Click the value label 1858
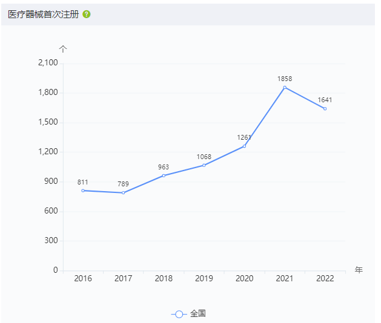The width and height of the screenshot is (381, 323). (285, 79)
